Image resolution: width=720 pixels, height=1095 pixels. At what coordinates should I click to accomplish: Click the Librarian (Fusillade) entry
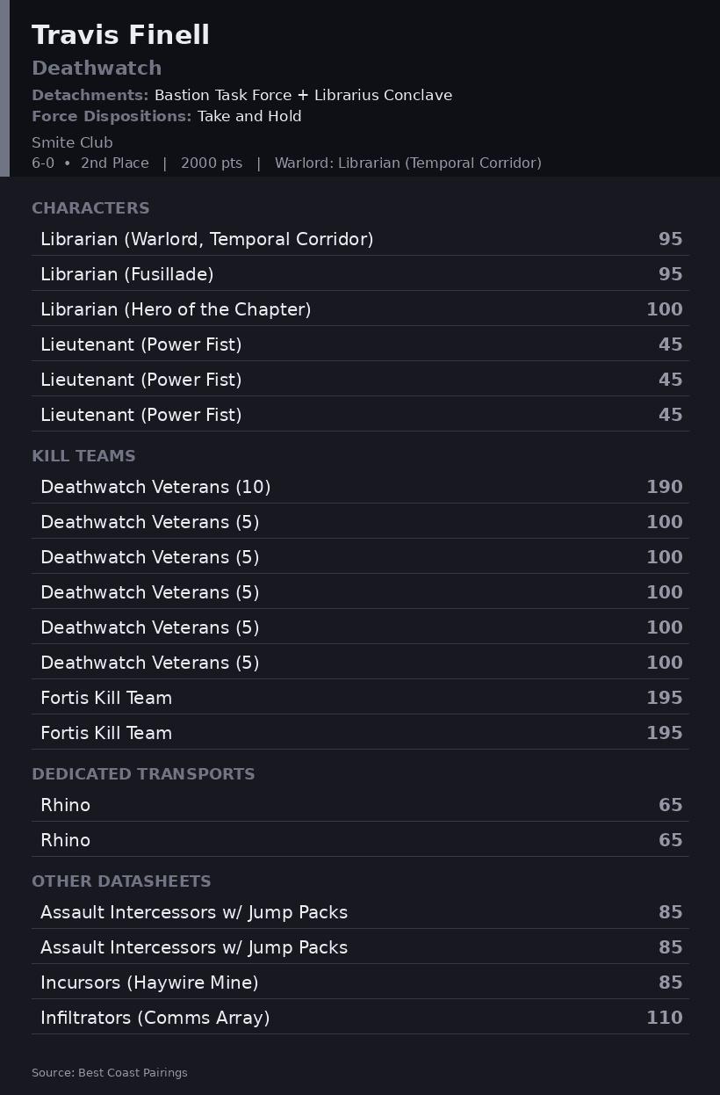360,274
